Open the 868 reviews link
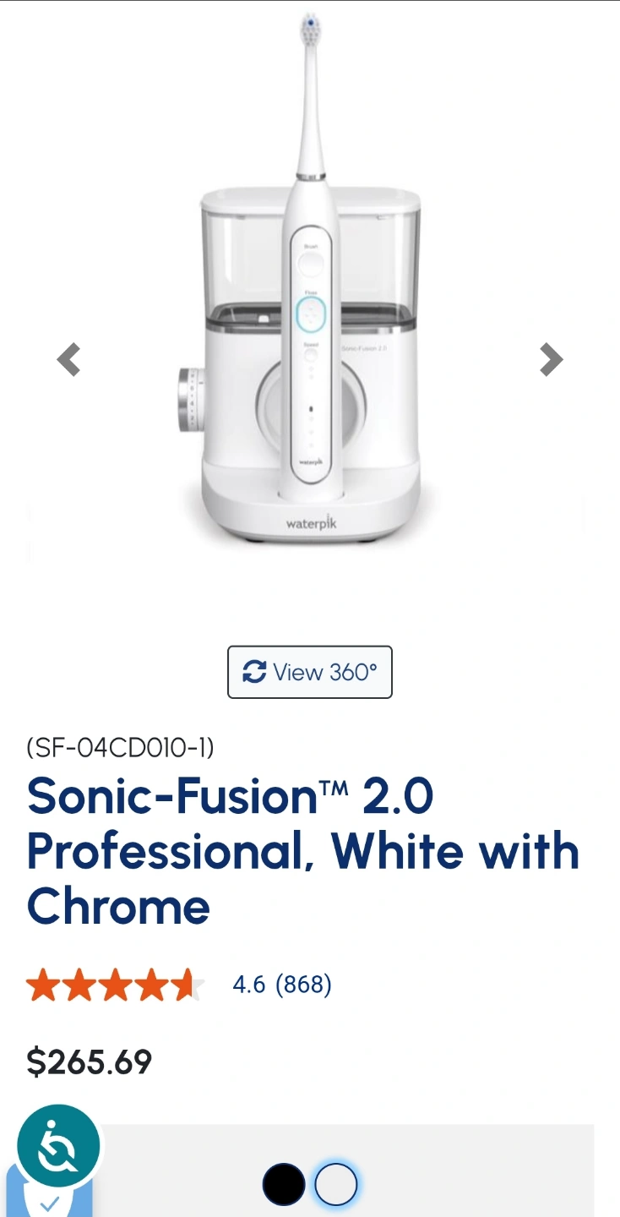The height and width of the screenshot is (1217, 620). (303, 985)
